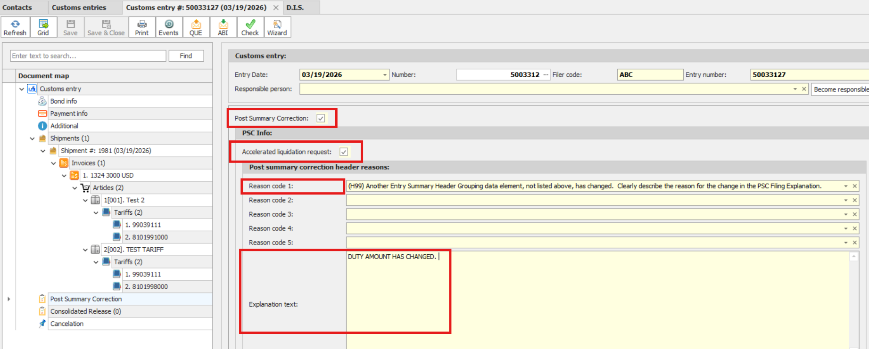Collapse the Shipments (1) tree node
This screenshot has height=349, width=869.
coord(32,138)
